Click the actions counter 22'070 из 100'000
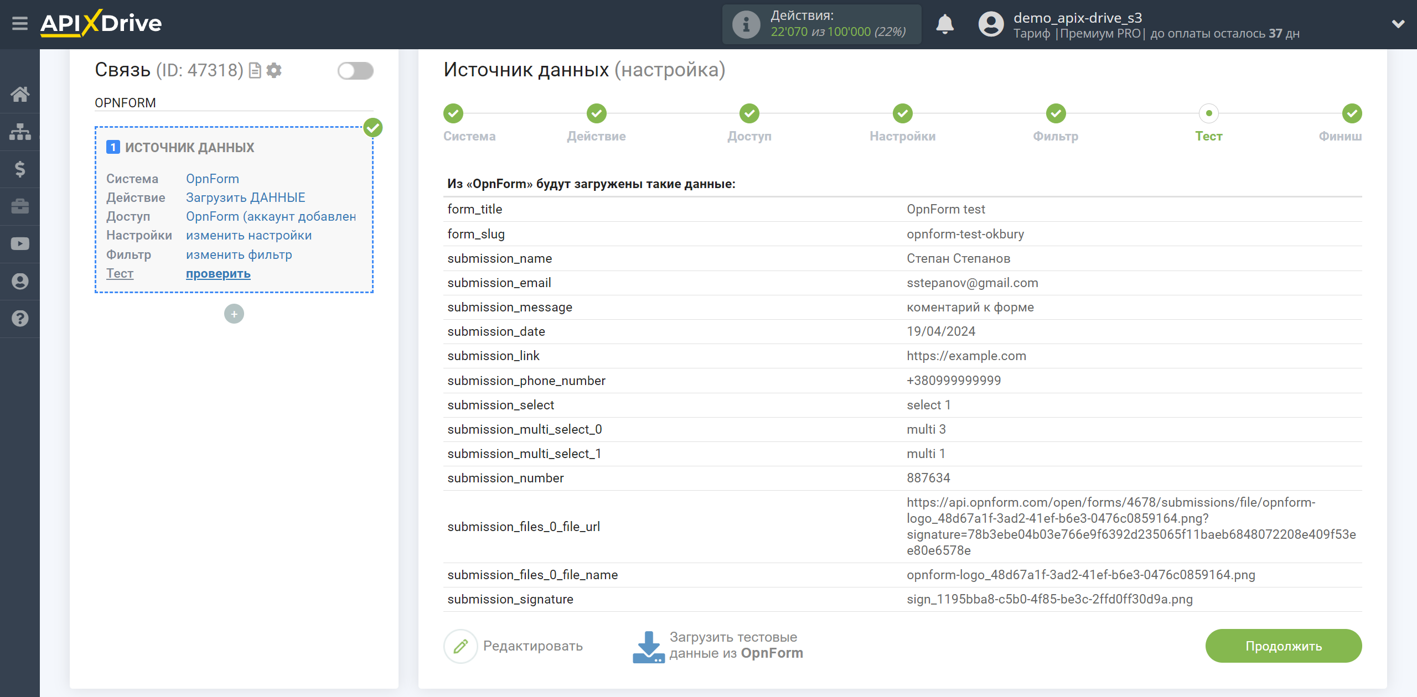This screenshot has height=697, width=1417. pos(839,32)
